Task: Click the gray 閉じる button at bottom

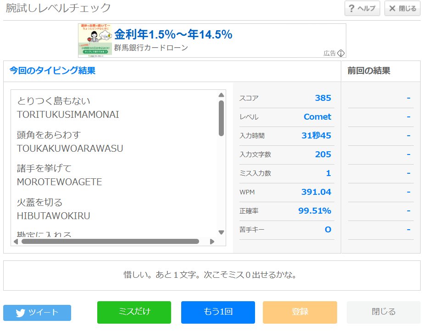Action: tap(383, 312)
